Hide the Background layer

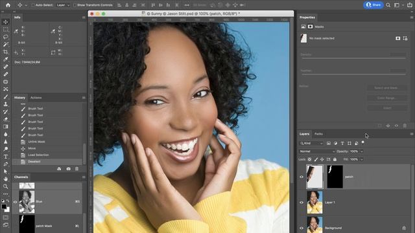click(x=302, y=228)
